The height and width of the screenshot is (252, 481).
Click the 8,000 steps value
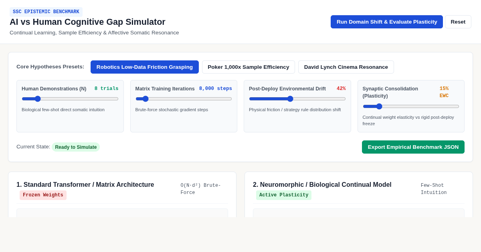coord(216,89)
